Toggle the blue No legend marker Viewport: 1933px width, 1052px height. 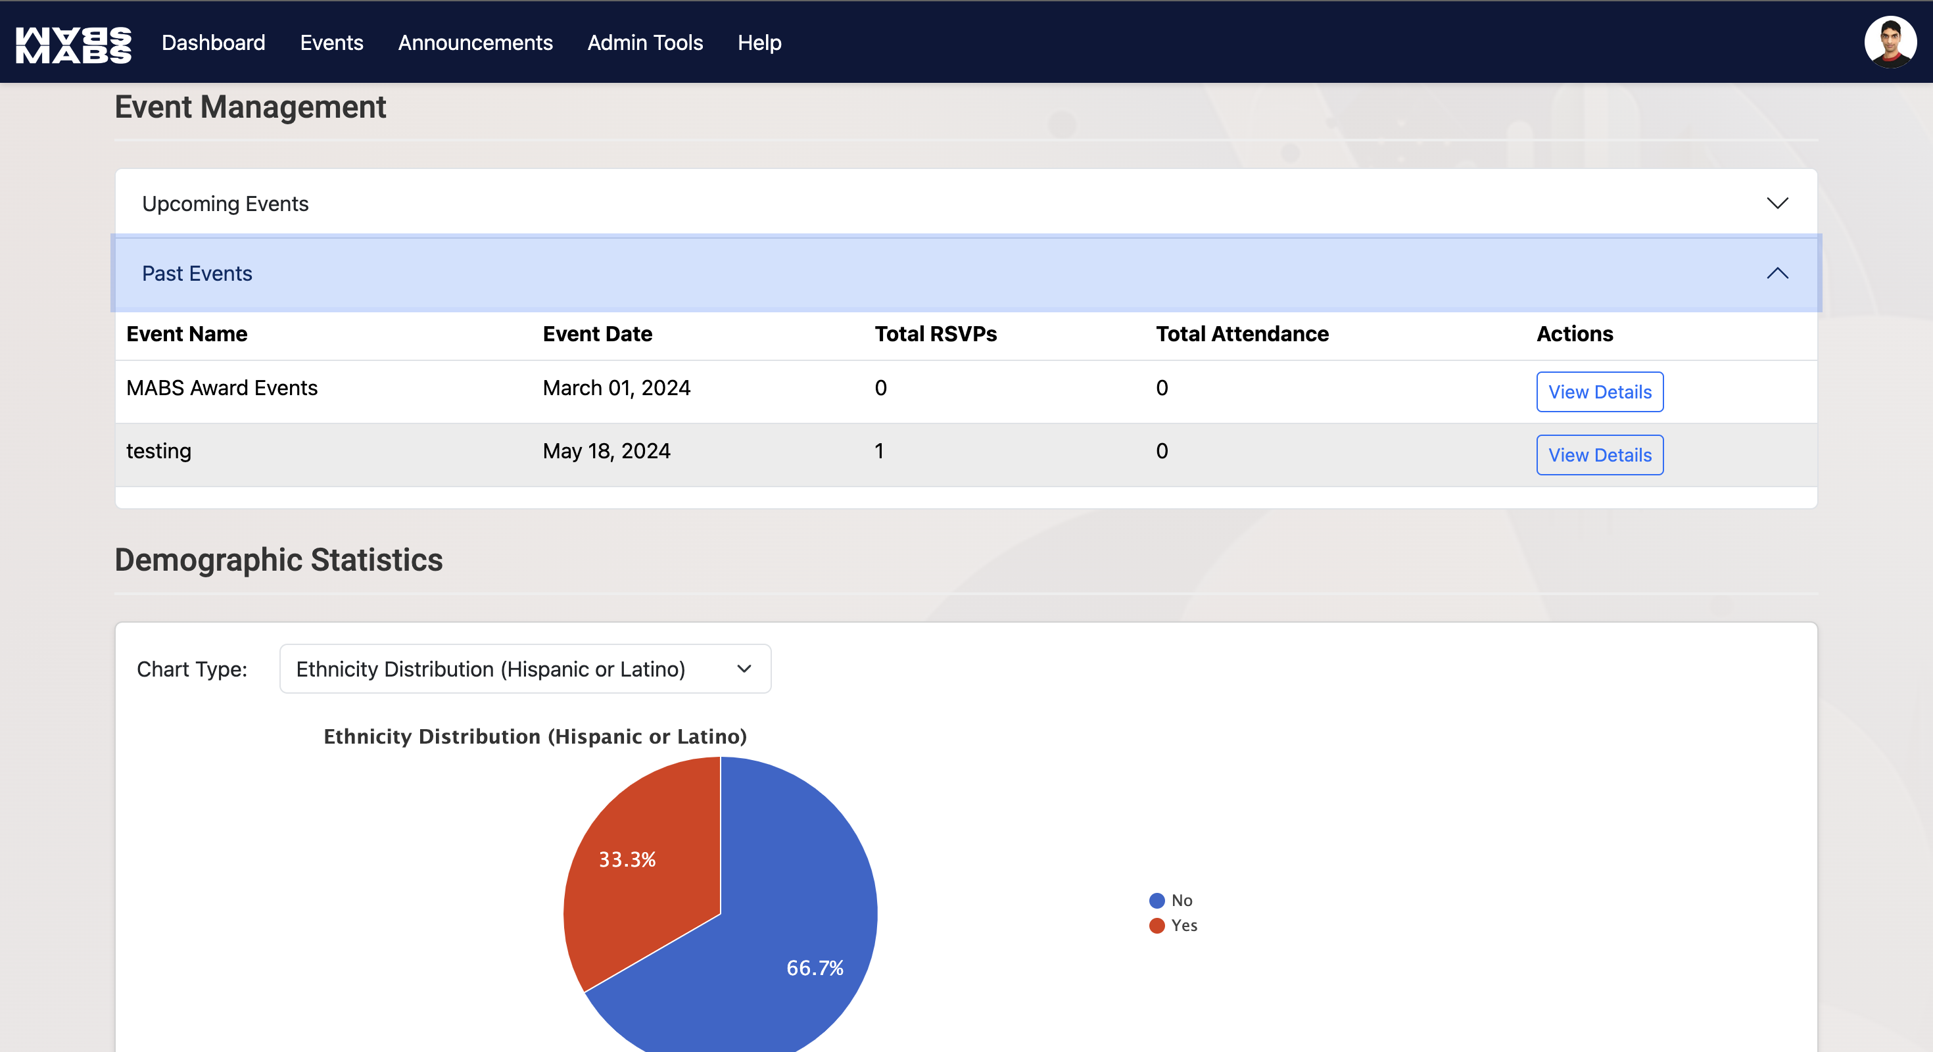[1157, 900]
